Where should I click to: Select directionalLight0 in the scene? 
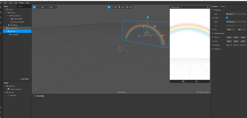point(18,22)
